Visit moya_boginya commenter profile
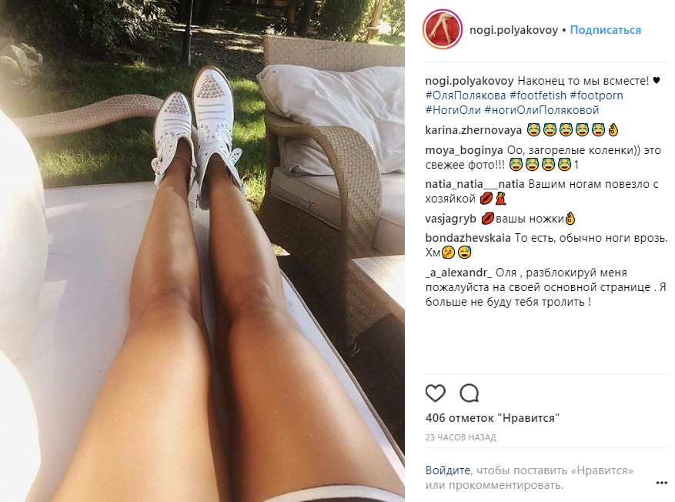The width and height of the screenshot is (675, 502). pyautogui.click(x=463, y=150)
